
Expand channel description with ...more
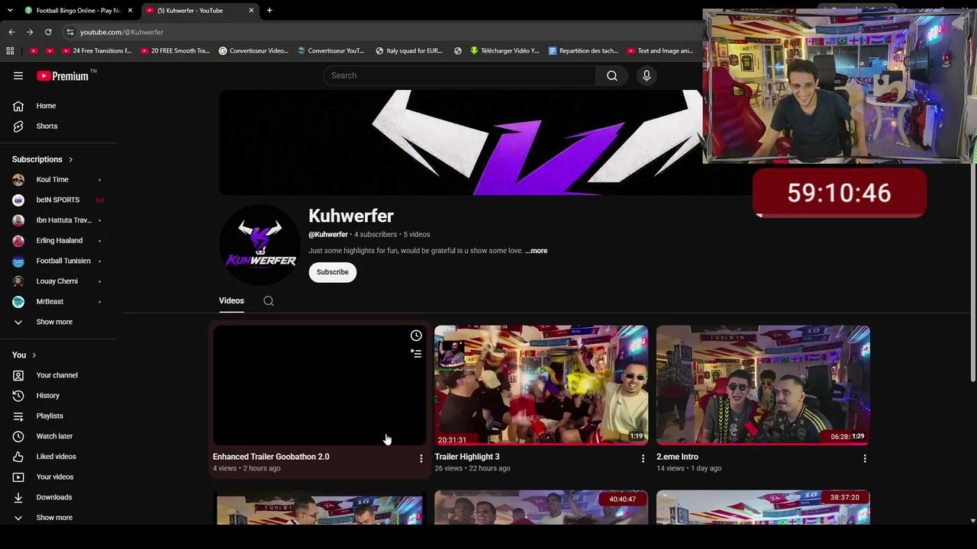click(x=536, y=251)
